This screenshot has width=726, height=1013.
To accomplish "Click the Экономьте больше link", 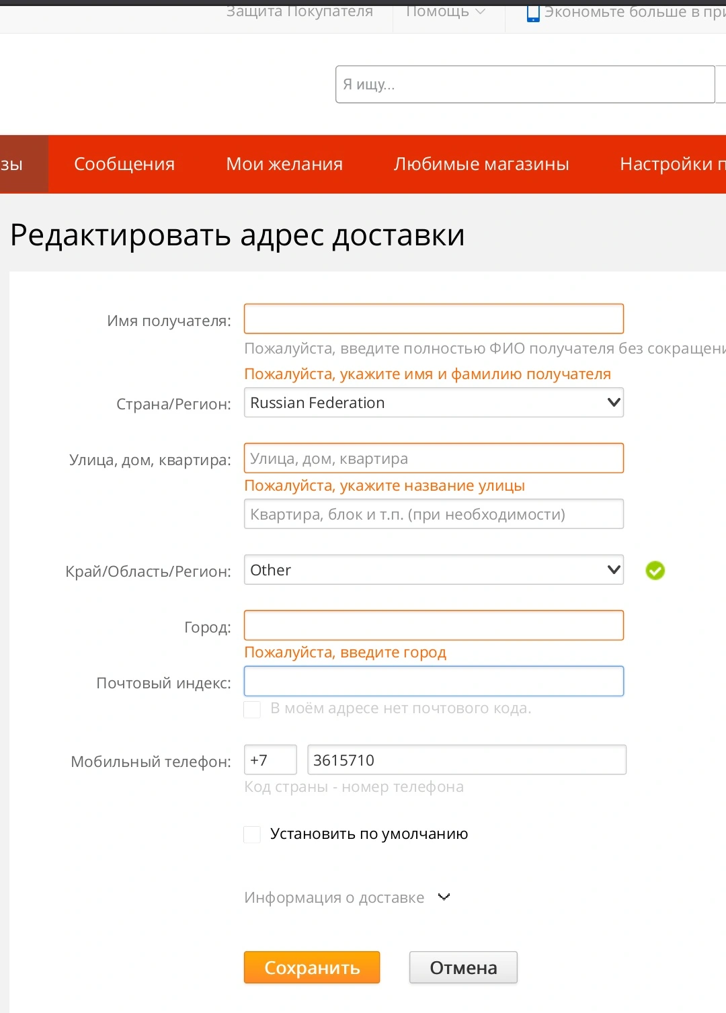I will pos(635,12).
